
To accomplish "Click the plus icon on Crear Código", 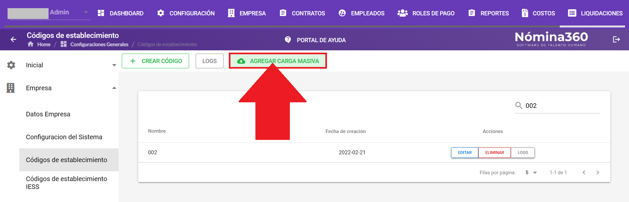I will click(x=133, y=61).
